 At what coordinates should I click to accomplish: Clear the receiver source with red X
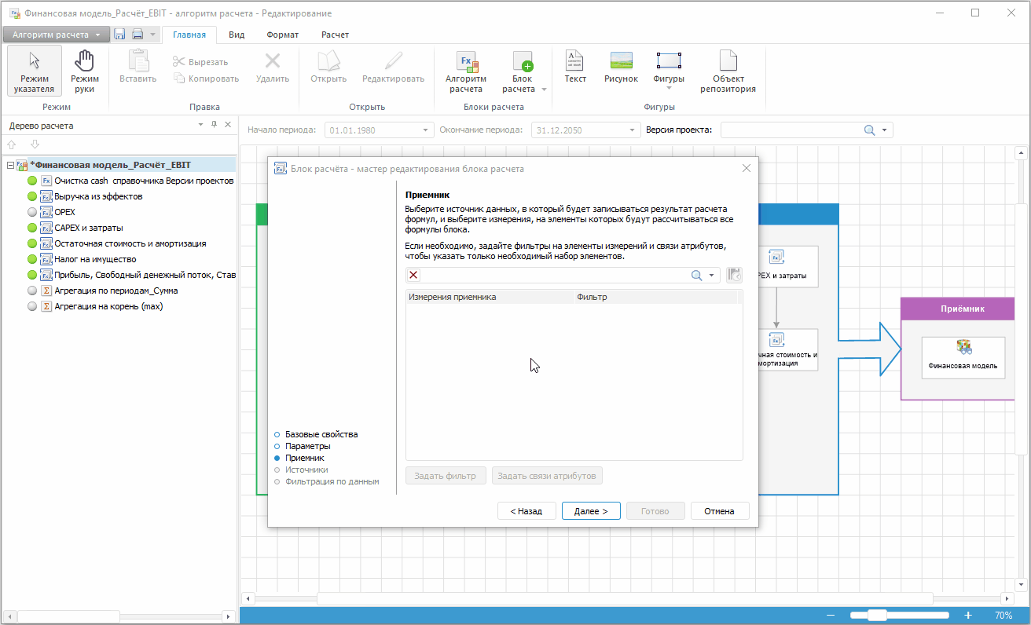click(414, 275)
